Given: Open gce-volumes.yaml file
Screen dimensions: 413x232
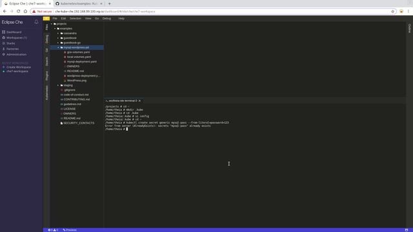Looking at the screenshot, I should point(78,52).
